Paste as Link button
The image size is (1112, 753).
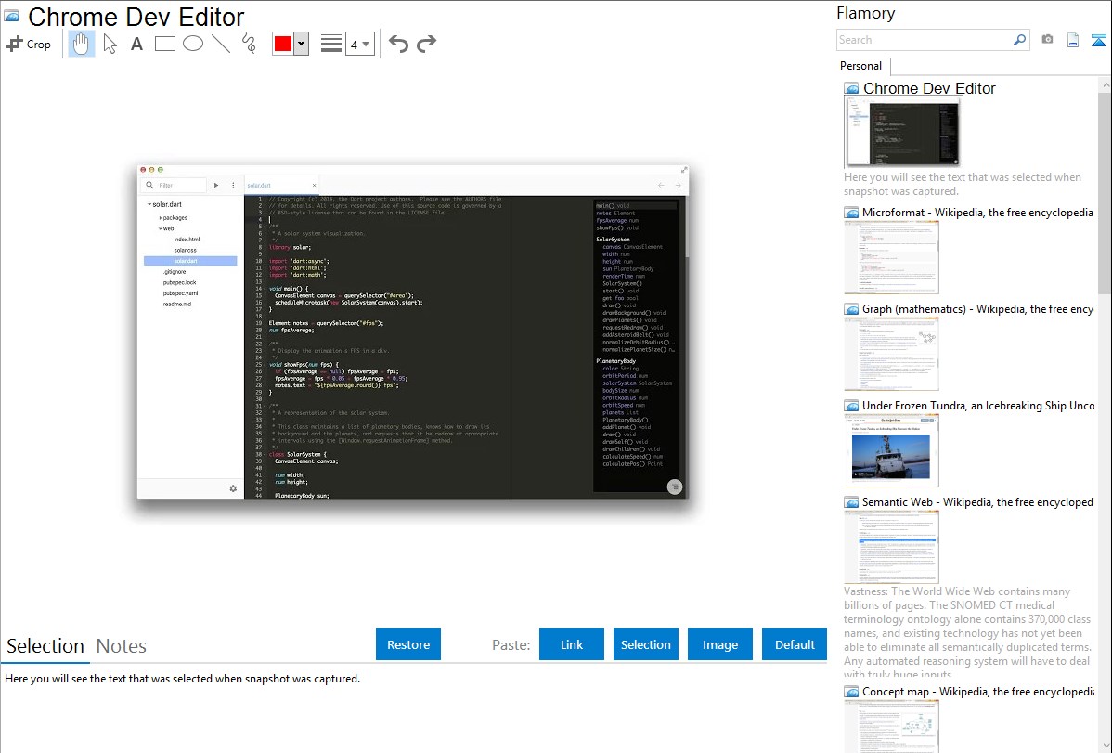572,644
